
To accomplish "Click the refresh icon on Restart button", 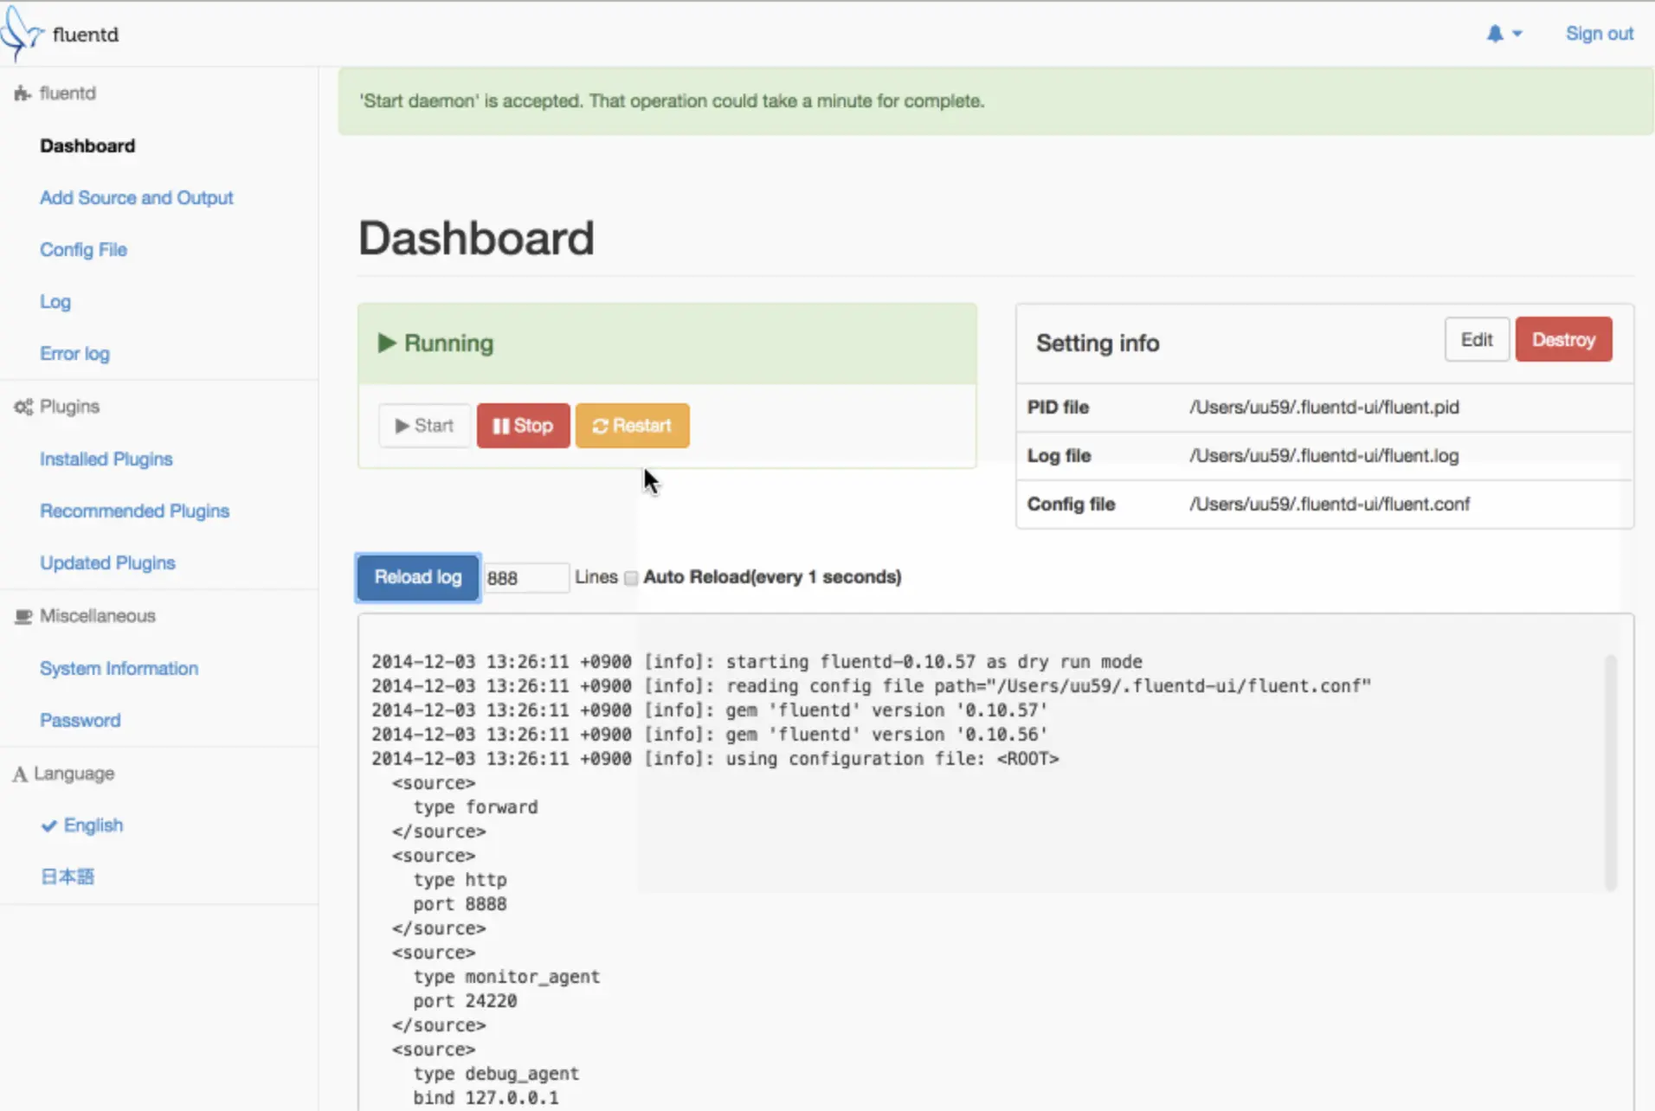I will click(600, 426).
